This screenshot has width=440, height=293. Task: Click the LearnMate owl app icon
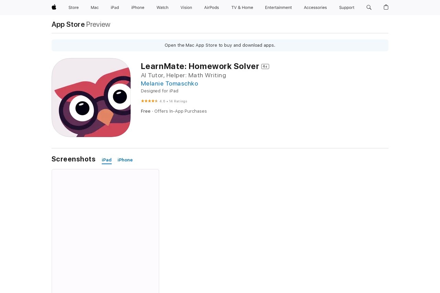click(91, 98)
